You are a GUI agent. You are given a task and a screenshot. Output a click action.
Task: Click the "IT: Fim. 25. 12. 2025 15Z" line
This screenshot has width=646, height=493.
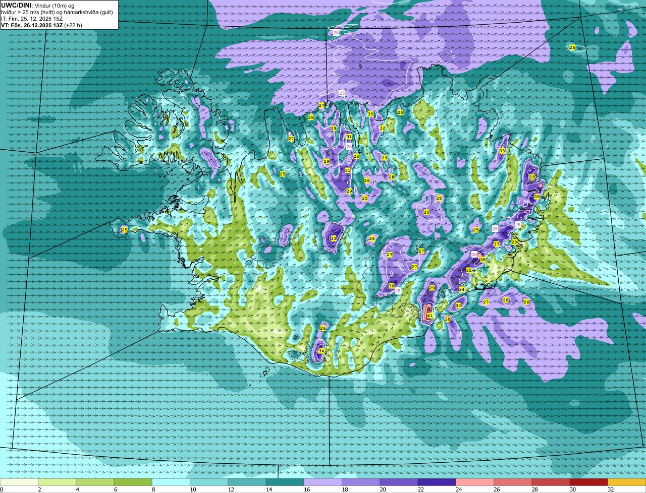click(32, 19)
